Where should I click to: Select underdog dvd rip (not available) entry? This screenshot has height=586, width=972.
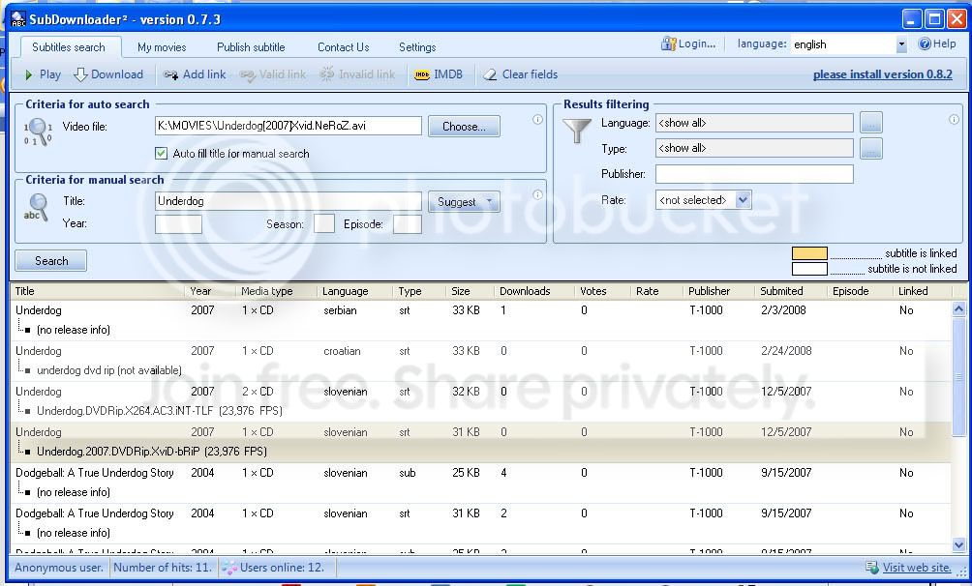pos(109,370)
